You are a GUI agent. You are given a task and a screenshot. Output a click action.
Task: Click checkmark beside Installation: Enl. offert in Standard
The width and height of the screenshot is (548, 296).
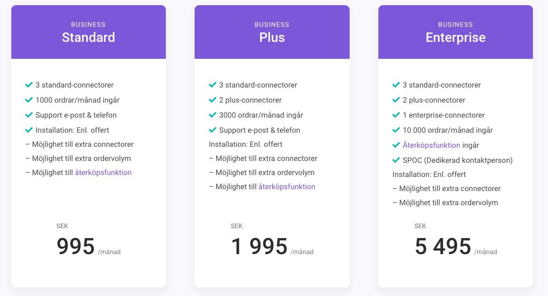29,130
